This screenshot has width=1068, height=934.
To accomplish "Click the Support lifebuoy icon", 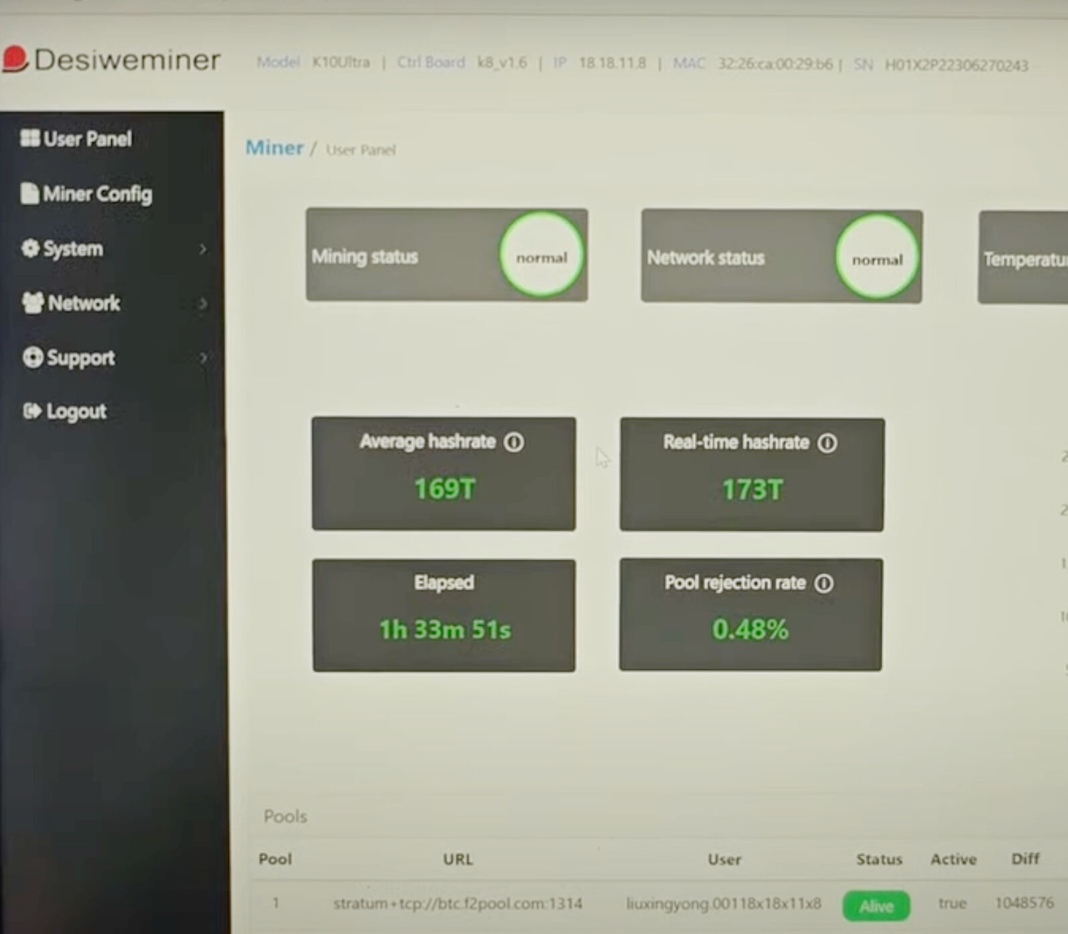I will [x=32, y=357].
